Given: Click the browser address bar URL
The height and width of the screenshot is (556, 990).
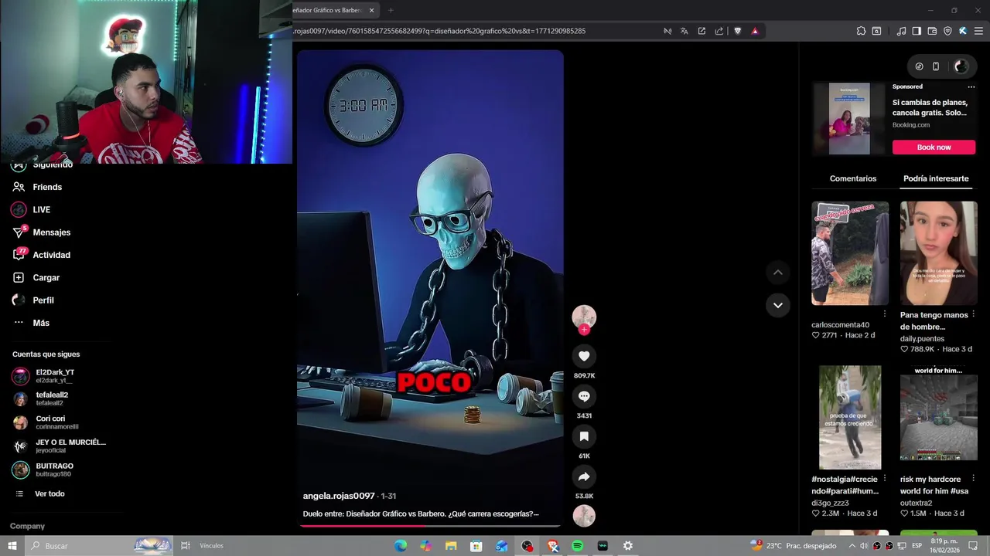Looking at the screenshot, I should (x=439, y=31).
